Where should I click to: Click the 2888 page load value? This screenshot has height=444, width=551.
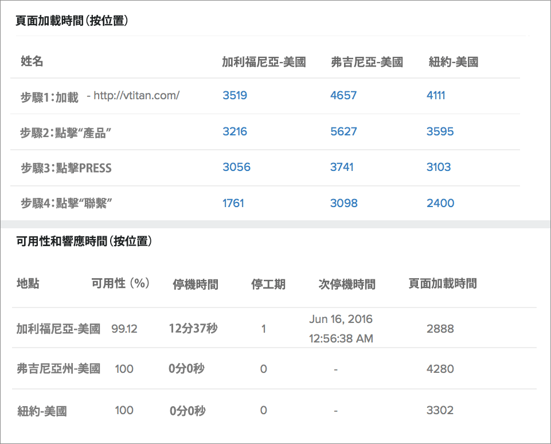[x=440, y=329]
